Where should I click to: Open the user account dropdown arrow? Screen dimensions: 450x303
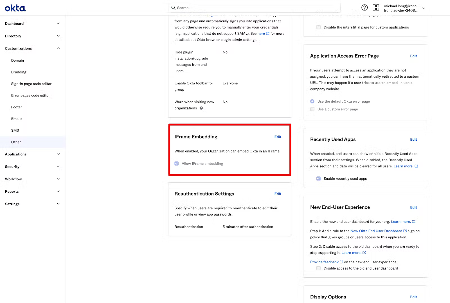click(424, 8)
